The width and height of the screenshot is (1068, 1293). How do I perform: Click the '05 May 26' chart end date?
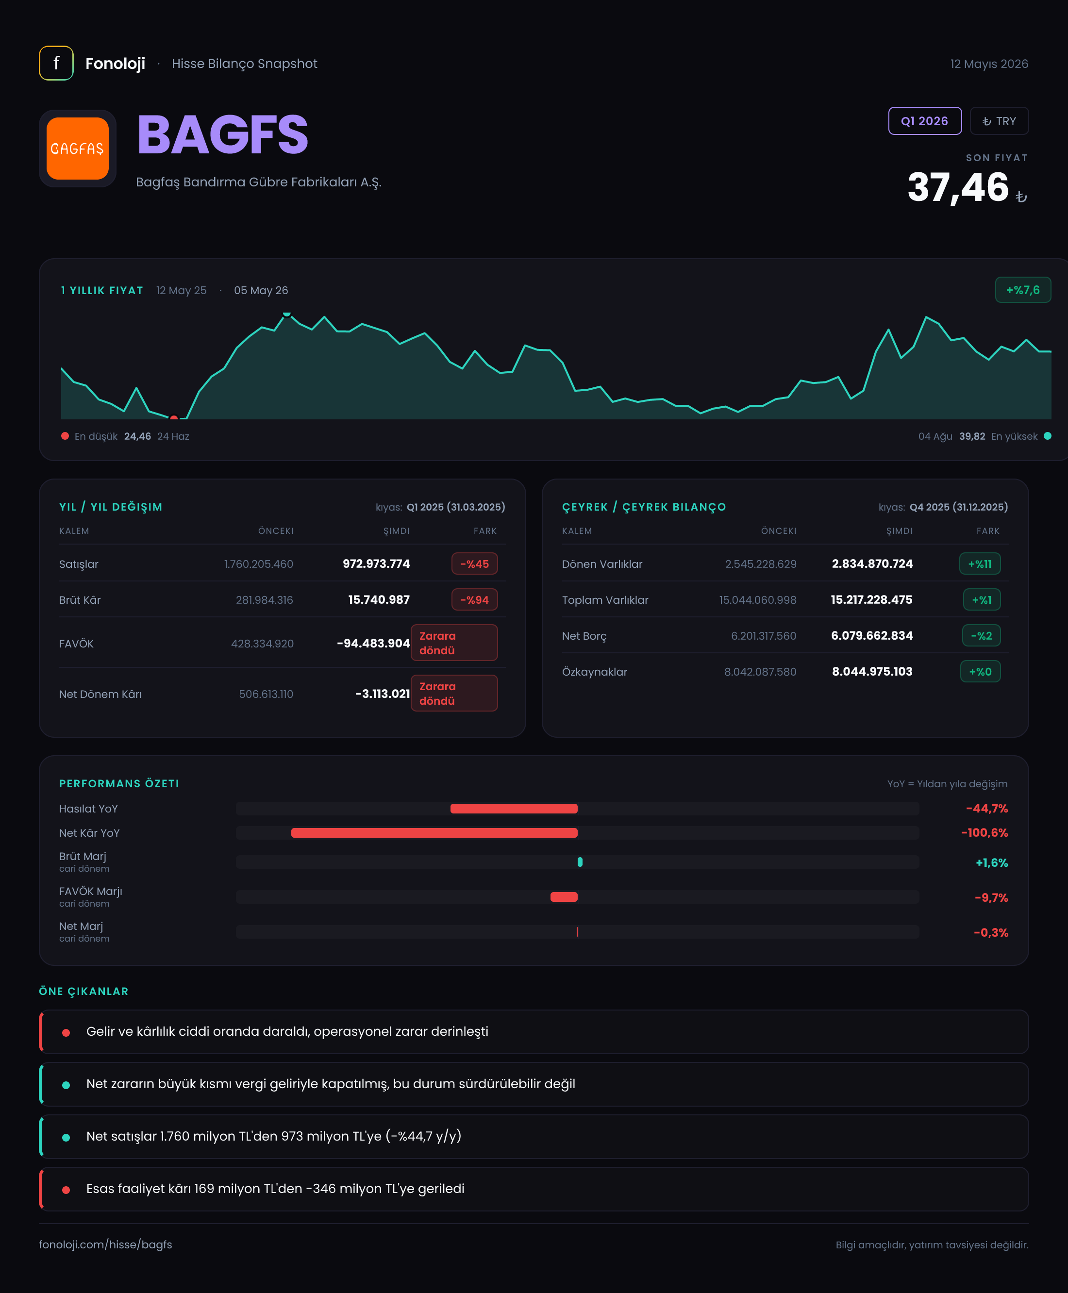point(261,290)
